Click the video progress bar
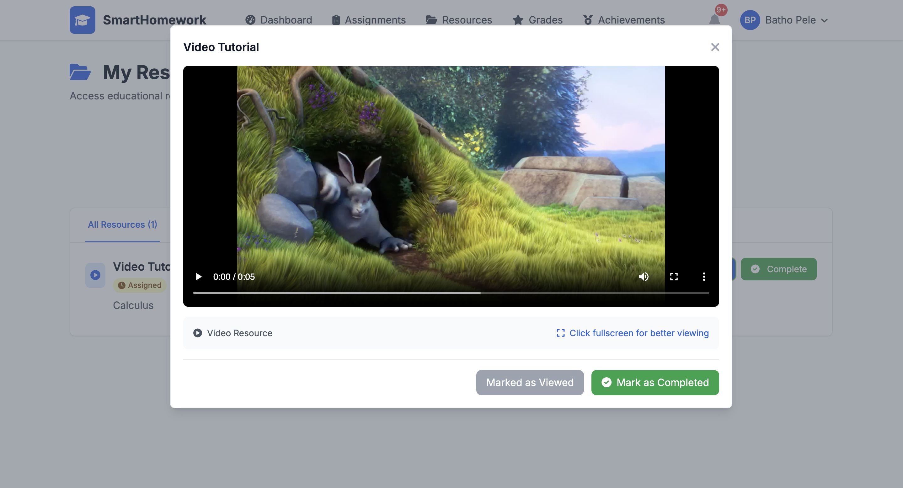This screenshot has height=488, width=903. tap(451, 293)
